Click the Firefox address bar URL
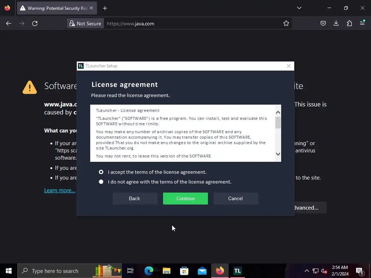Viewport: 371px width, 278px height. (130, 24)
